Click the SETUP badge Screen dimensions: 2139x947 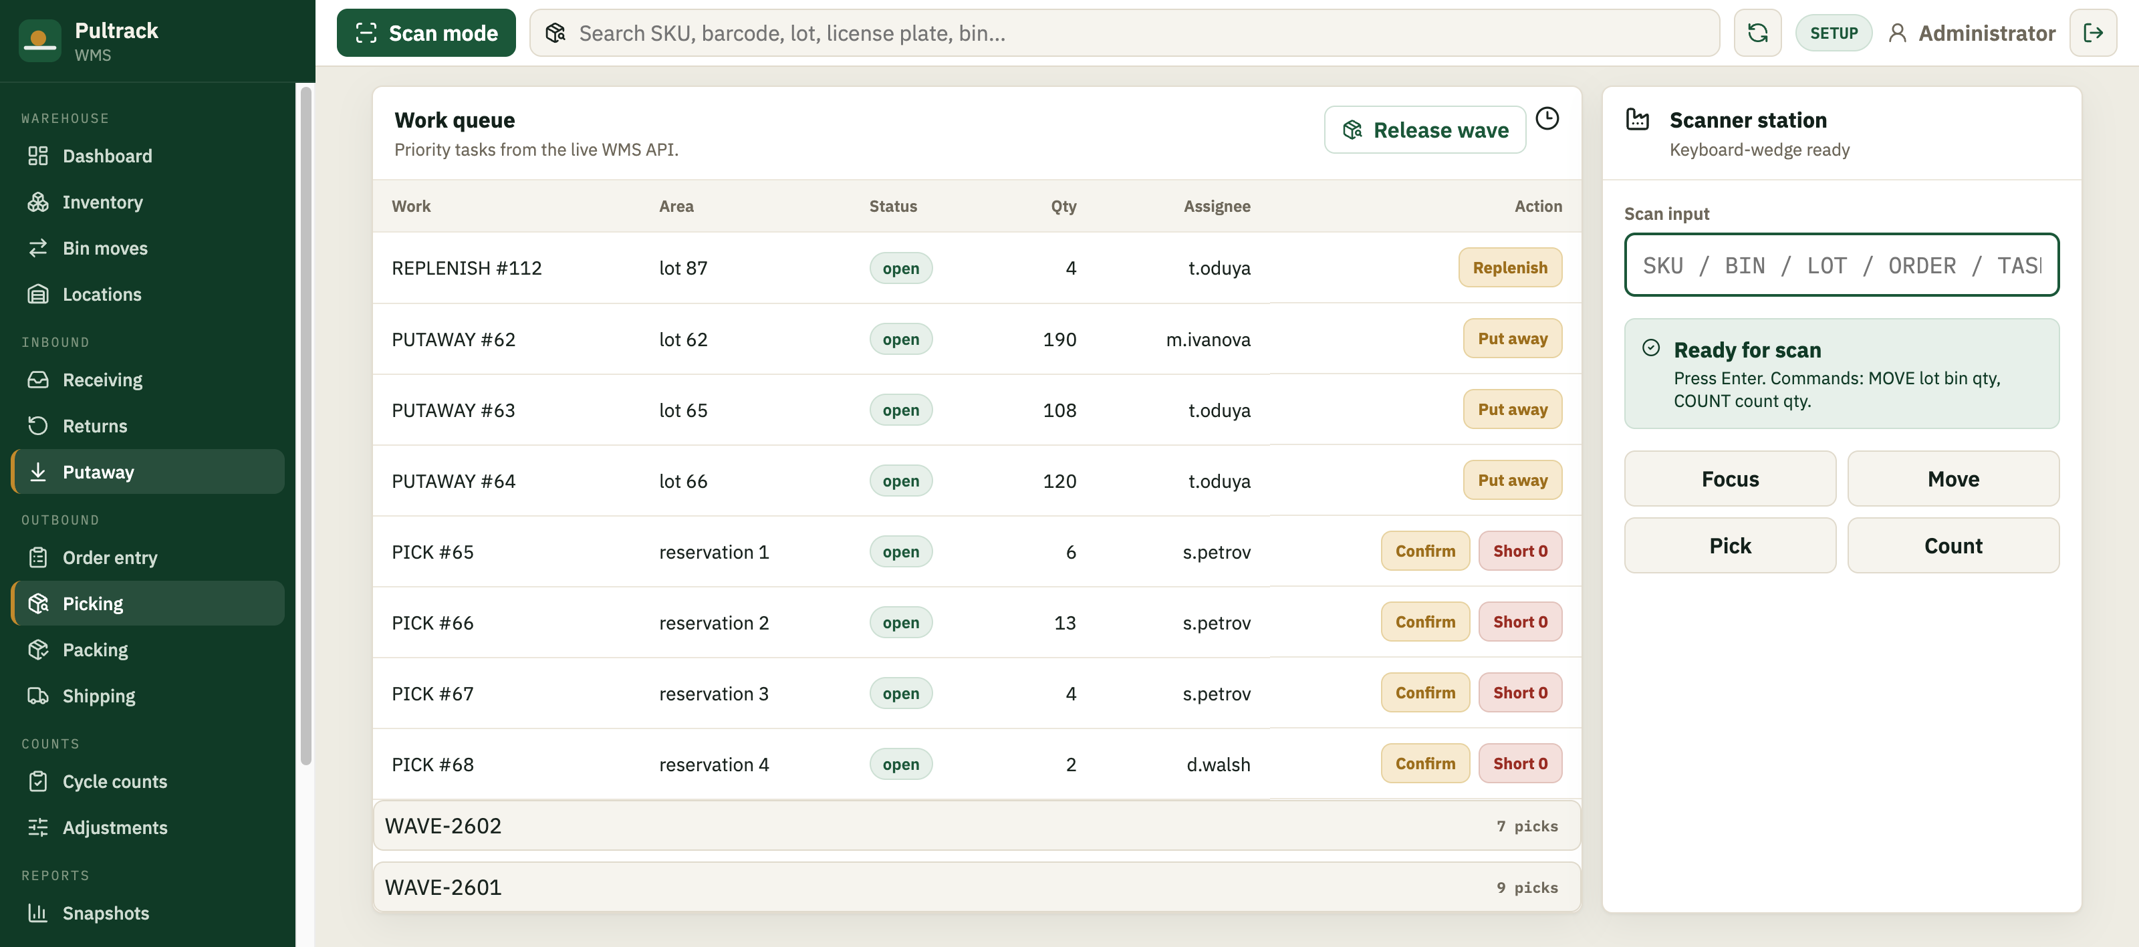click(x=1834, y=33)
